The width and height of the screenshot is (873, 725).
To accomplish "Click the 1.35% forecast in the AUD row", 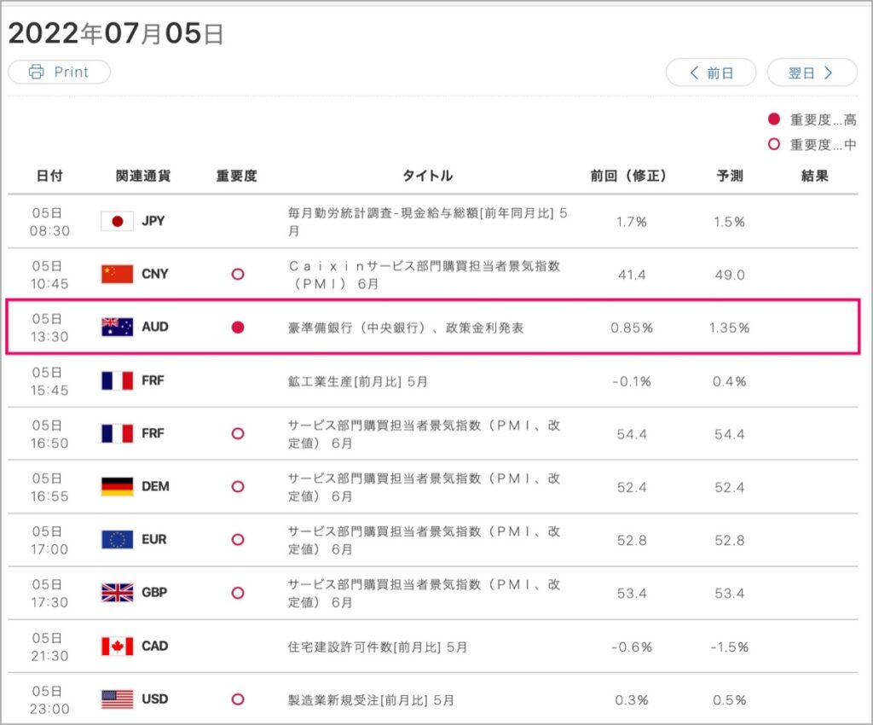I will (730, 328).
